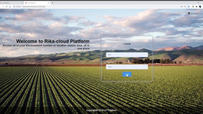Click the Password label text
This screenshot has width=203, height=114.
[110, 62]
